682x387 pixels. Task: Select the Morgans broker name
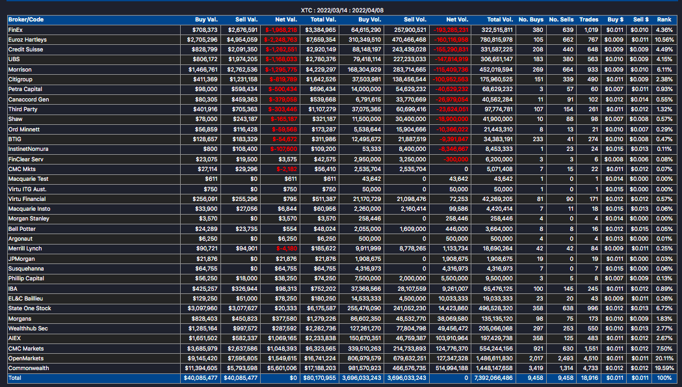tap(20, 319)
